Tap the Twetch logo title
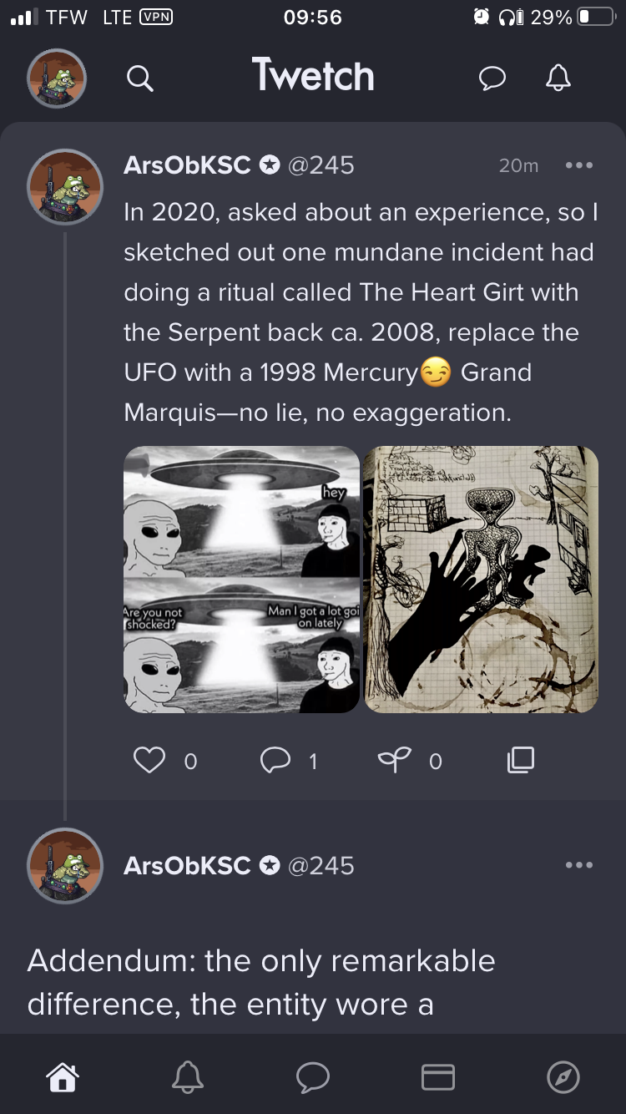 pyautogui.click(x=313, y=76)
